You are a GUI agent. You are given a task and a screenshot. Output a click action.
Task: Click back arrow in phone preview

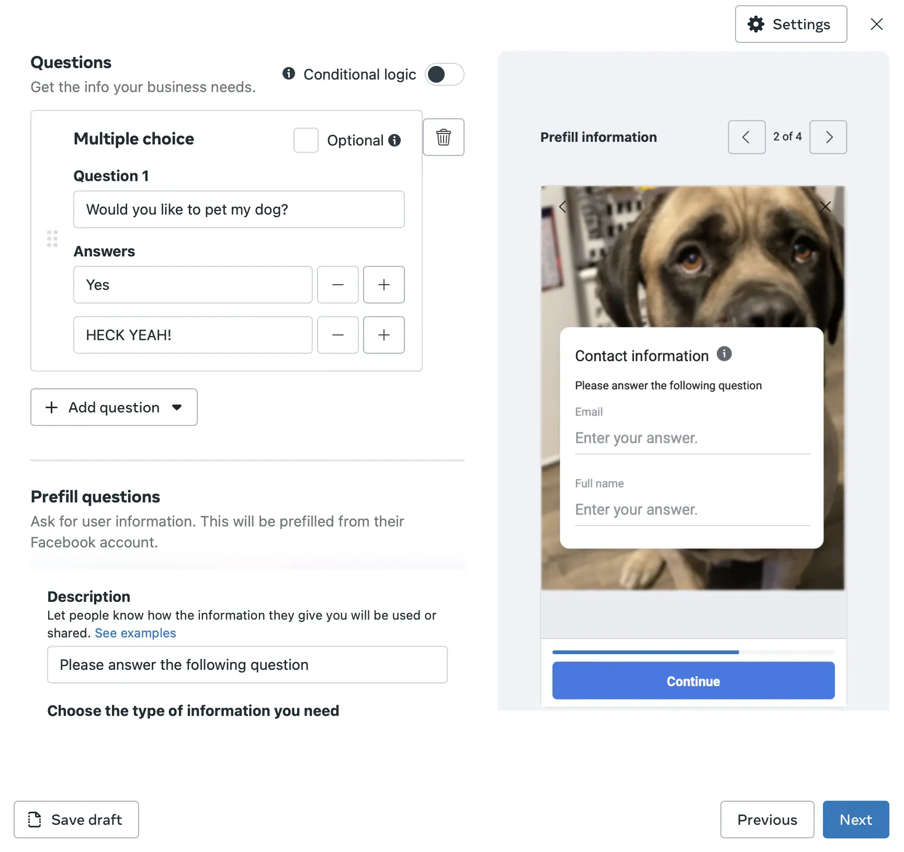coord(563,207)
